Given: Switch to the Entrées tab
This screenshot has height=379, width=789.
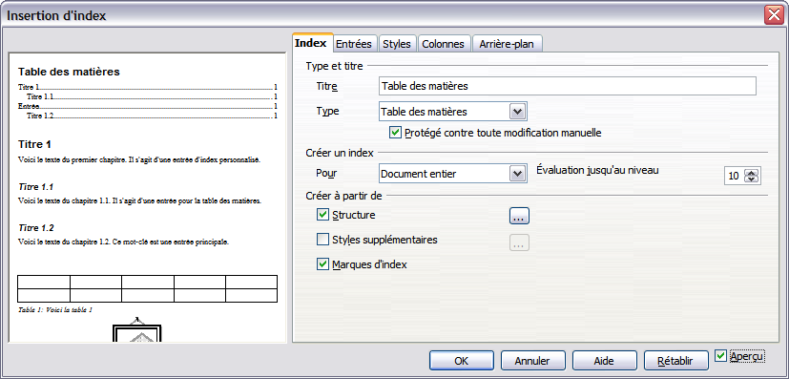Looking at the screenshot, I should click(354, 44).
